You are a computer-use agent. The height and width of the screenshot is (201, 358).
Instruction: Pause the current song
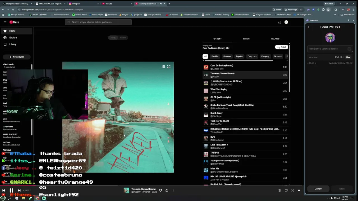(x=11, y=190)
